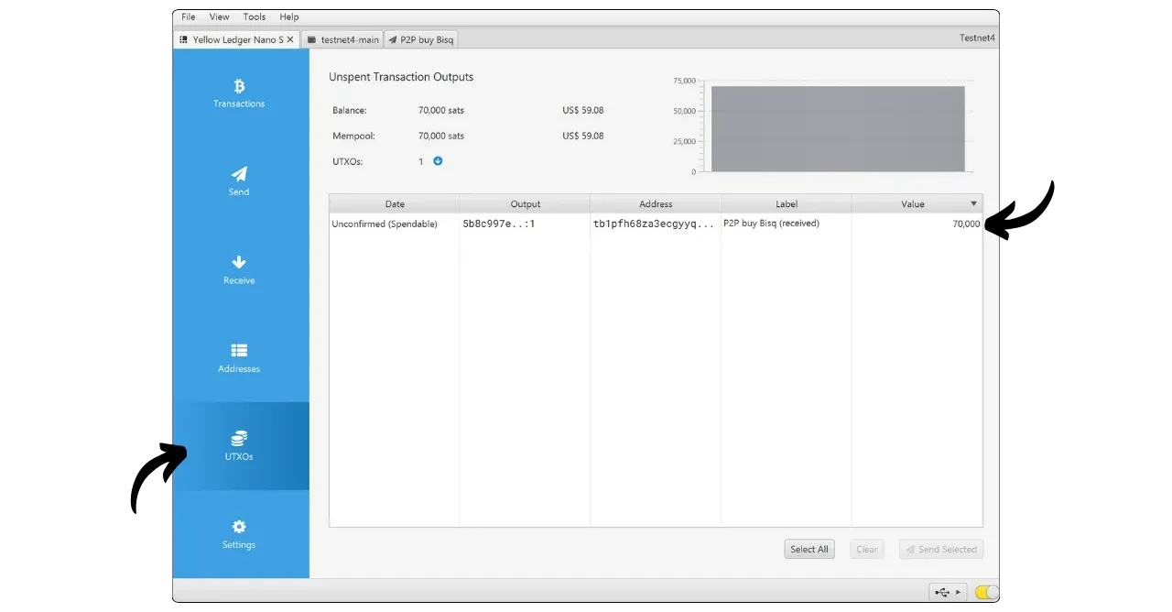The height and width of the screenshot is (612, 1172).
Task: Select the UTXOs sidebar item
Action: click(239, 445)
